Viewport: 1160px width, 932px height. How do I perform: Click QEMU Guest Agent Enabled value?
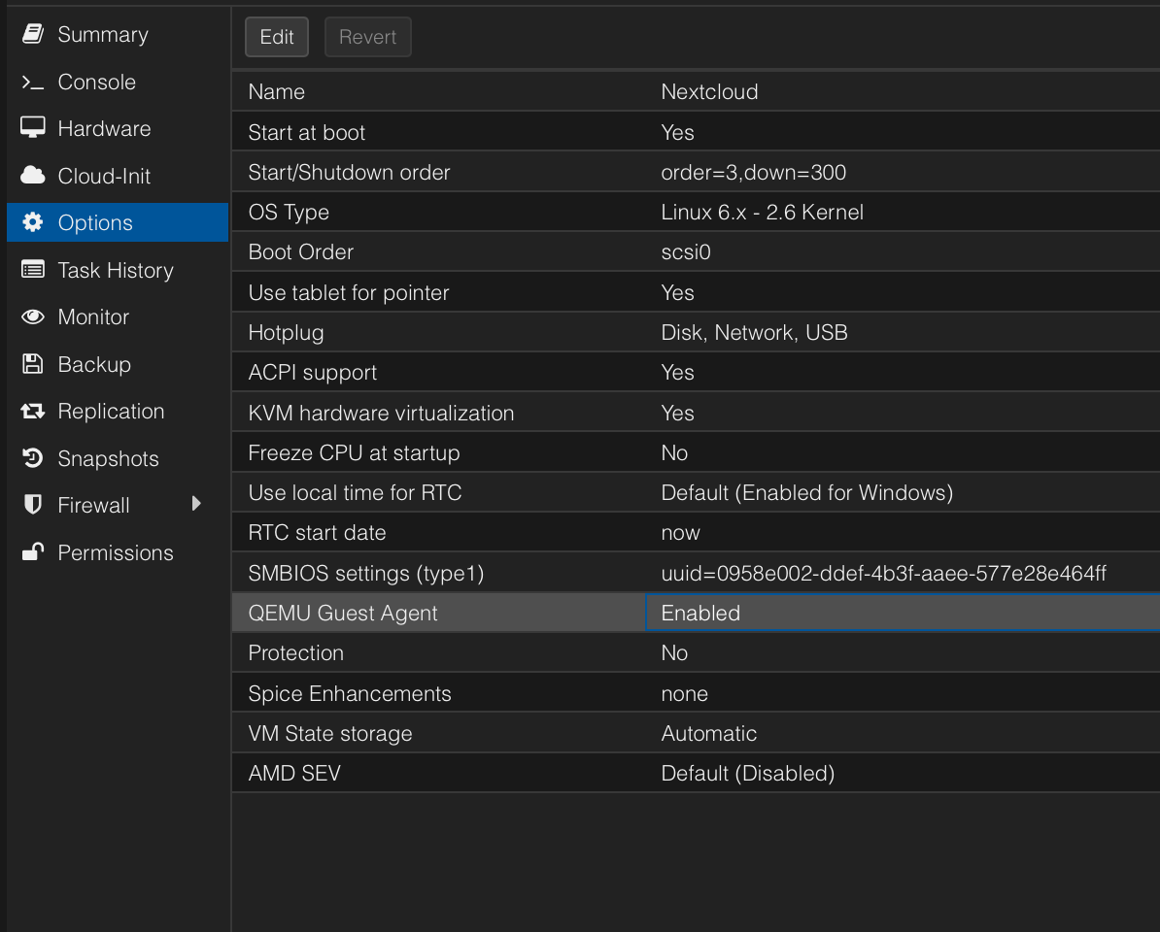pos(700,613)
